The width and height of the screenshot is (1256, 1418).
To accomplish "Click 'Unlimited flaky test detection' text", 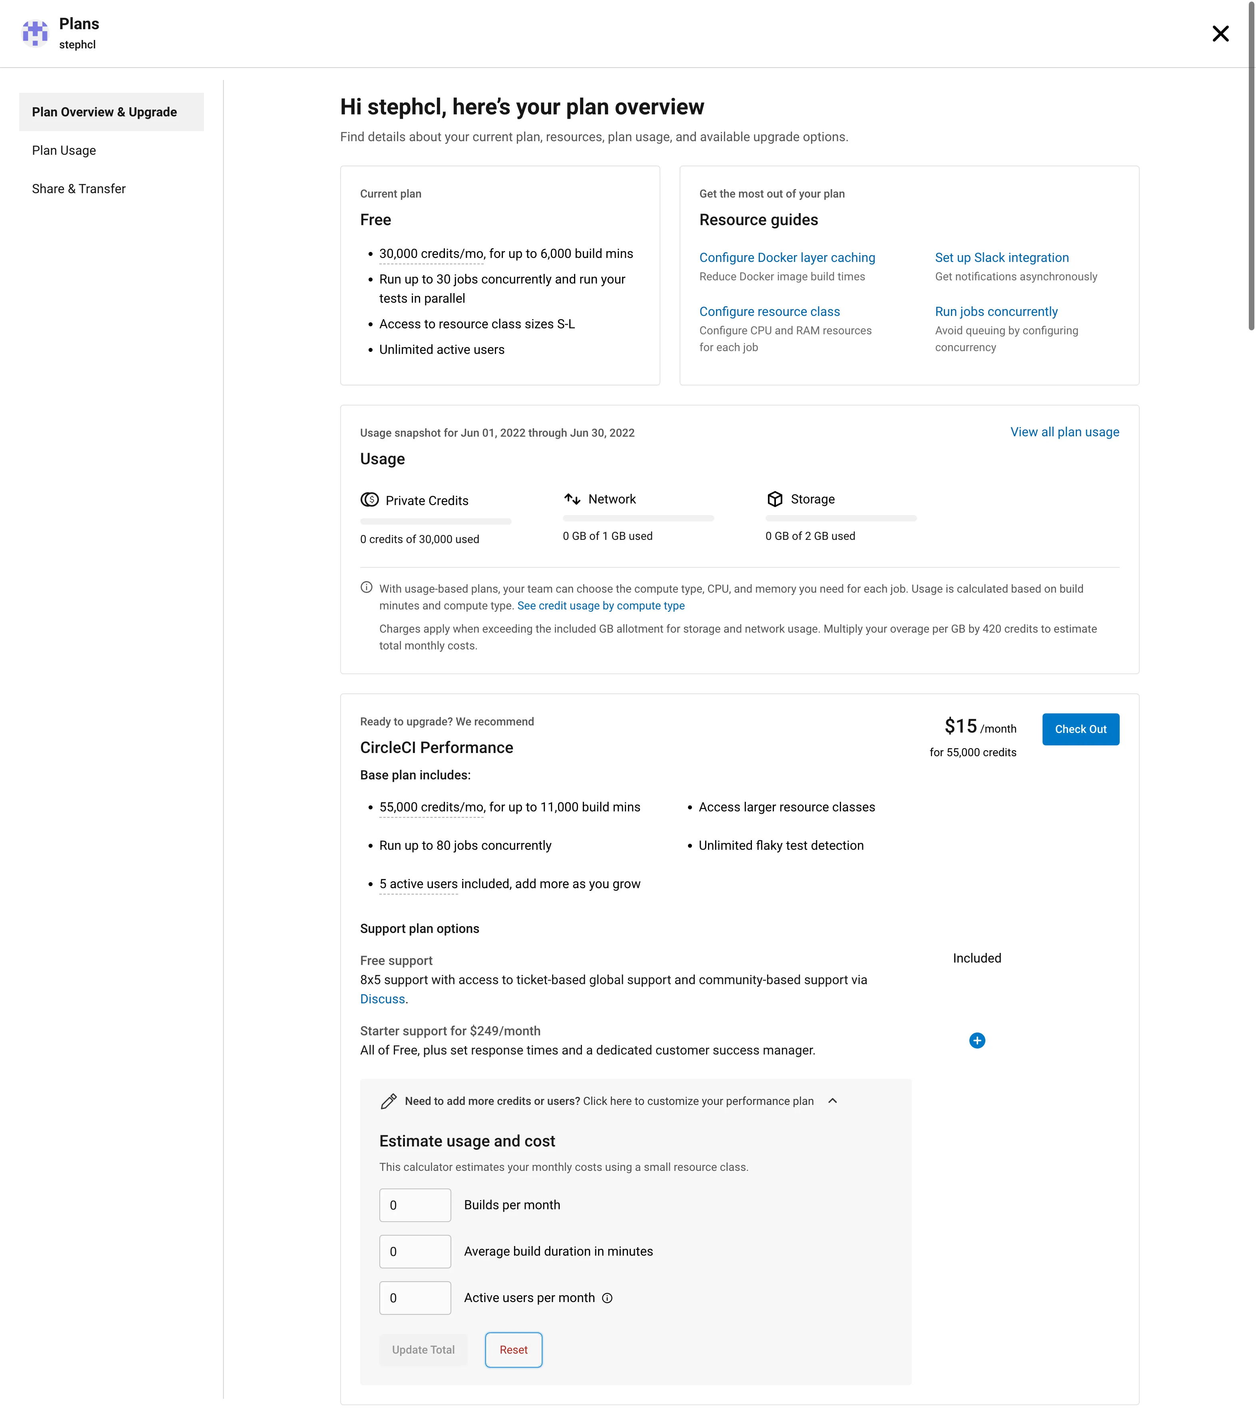I will click(781, 846).
